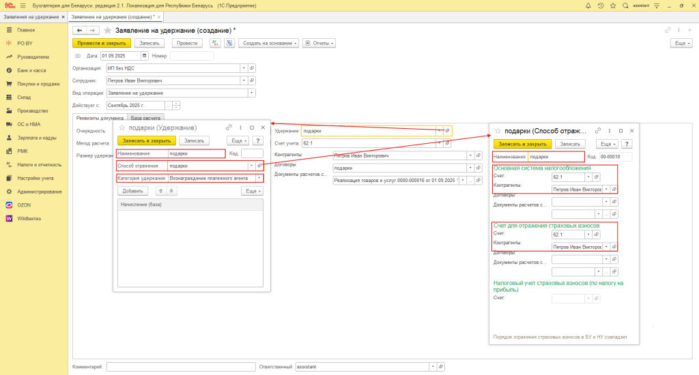The height and width of the screenshot is (375, 699).
Task: Open the Сотрудник field link icon
Action: tap(252, 80)
